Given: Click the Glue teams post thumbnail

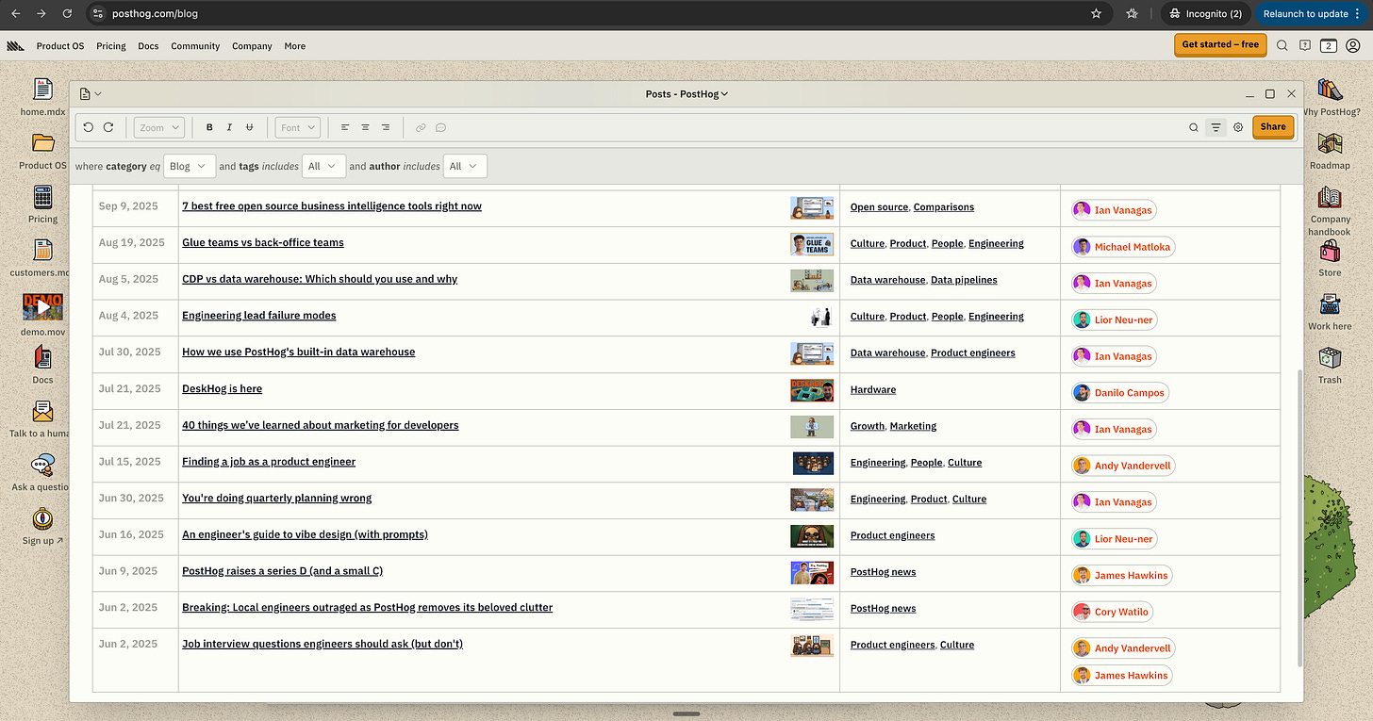Looking at the screenshot, I should pos(812,244).
